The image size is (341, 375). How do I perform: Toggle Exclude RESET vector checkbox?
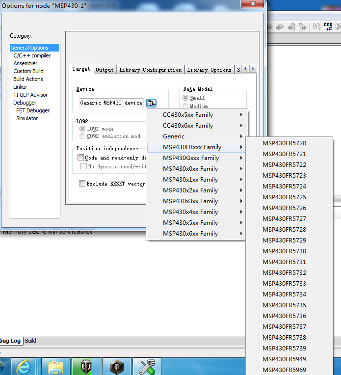(82, 184)
